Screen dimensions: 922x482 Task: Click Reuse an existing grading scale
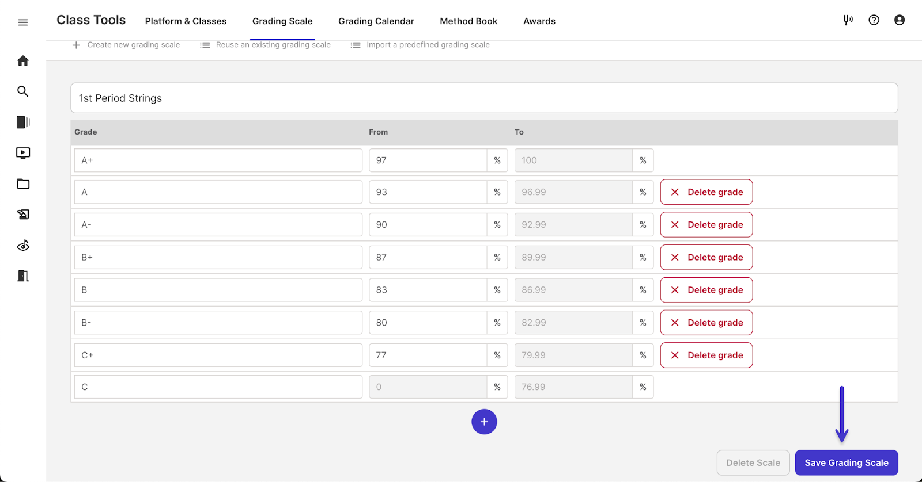point(273,45)
